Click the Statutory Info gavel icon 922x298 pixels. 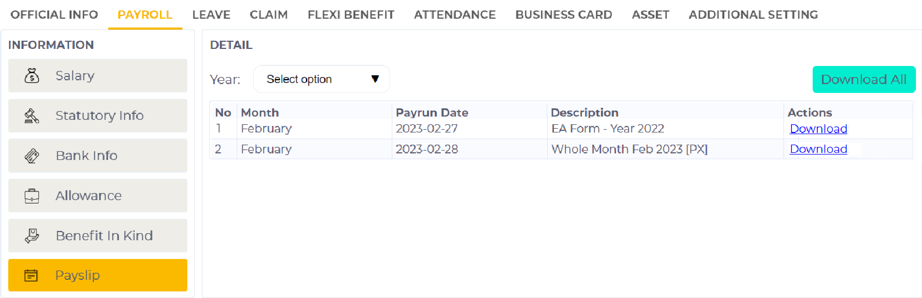(32, 116)
